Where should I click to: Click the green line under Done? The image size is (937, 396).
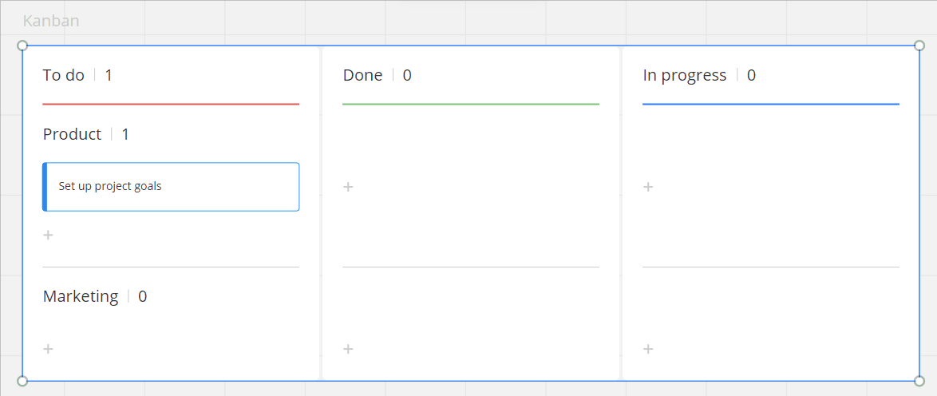471,104
